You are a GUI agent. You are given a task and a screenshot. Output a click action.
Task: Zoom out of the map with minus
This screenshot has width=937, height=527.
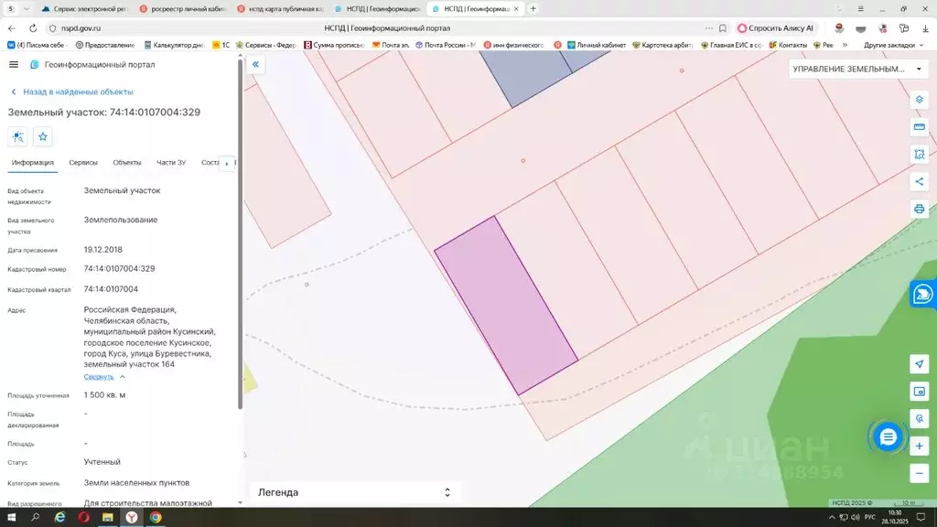[x=920, y=473]
